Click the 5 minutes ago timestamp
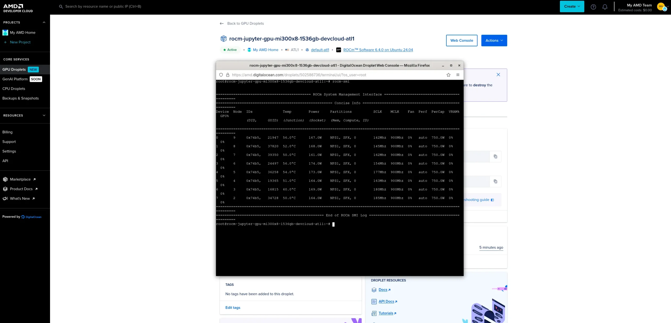This screenshot has height=323, width=671. click(491, 247)
